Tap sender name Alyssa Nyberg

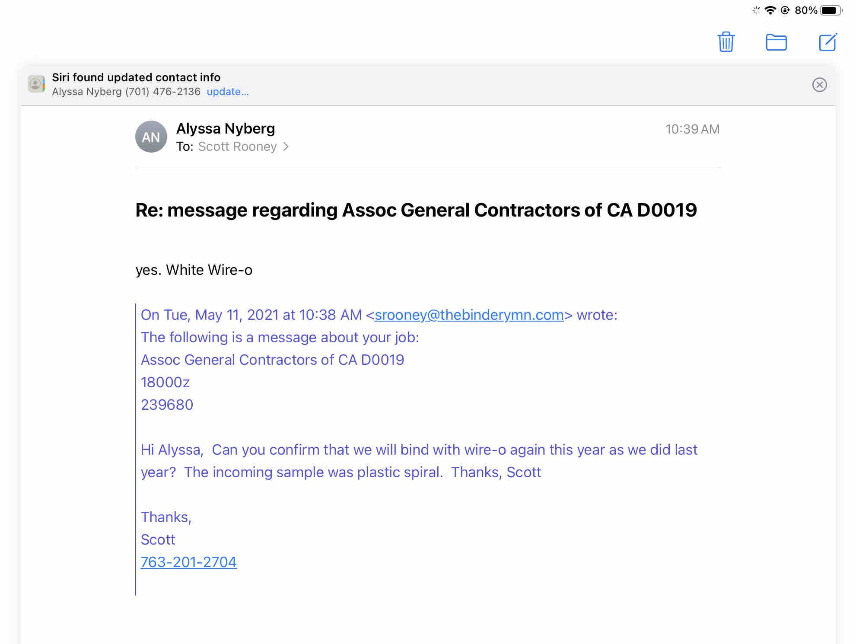coord(226,128)
